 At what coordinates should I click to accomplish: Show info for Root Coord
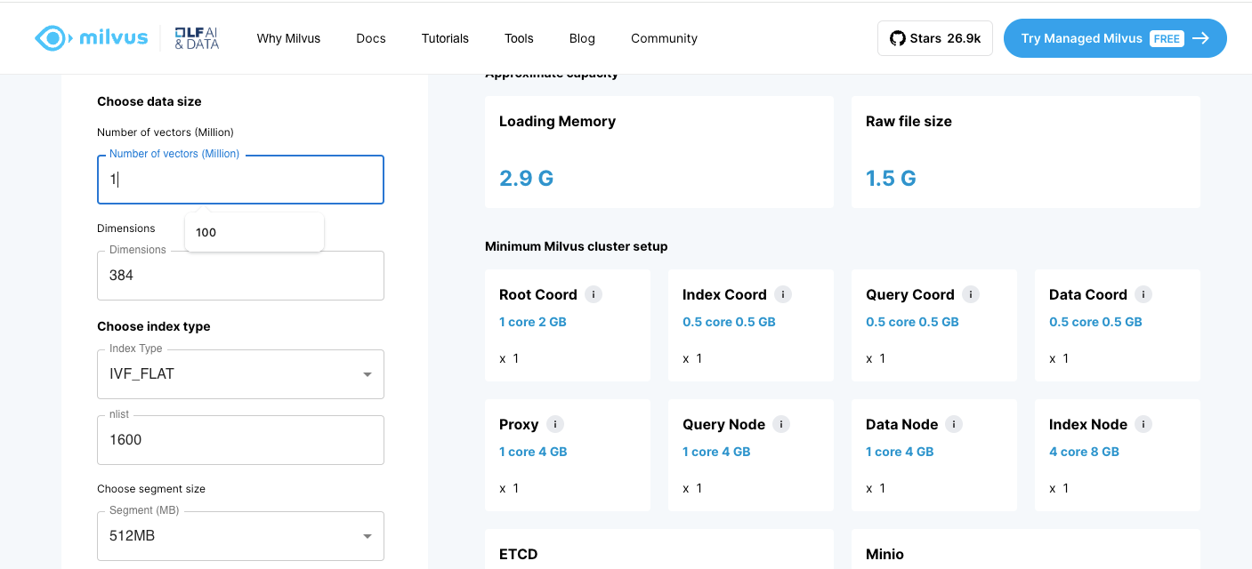click(x=594, y=294)
